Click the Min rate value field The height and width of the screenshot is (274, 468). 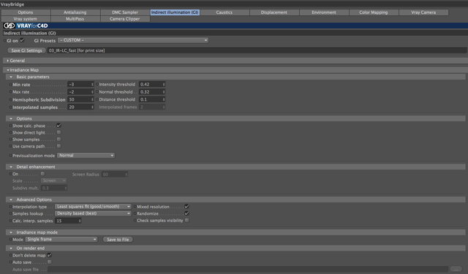coord(79,84)
